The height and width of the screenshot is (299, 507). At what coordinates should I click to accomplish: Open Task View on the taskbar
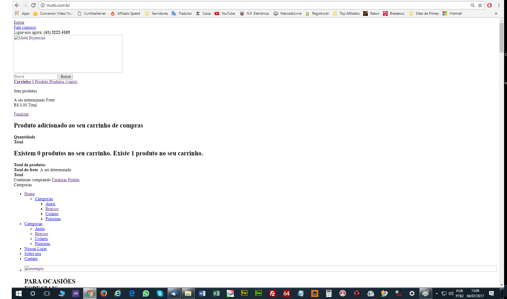[x=47, y=293]
